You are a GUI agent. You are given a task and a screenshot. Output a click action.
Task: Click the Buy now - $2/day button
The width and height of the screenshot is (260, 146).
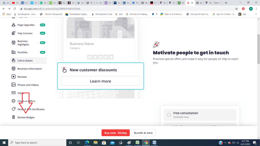coord(116,133)
